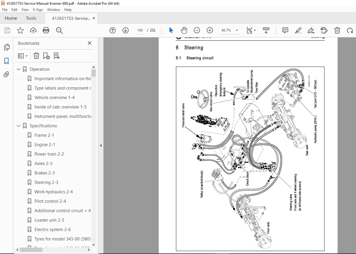Zoom in with plus icon
Screen dimensions: 356x254
tap(210, 30)
